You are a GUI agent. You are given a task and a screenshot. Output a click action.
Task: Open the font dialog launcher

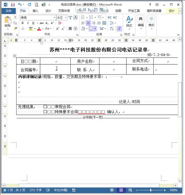coord(77,35)
